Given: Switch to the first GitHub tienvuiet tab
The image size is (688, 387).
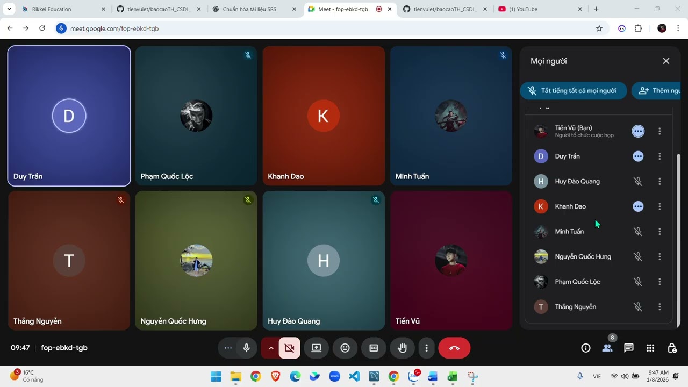Looking at the screenshot, I should point(159,9).
